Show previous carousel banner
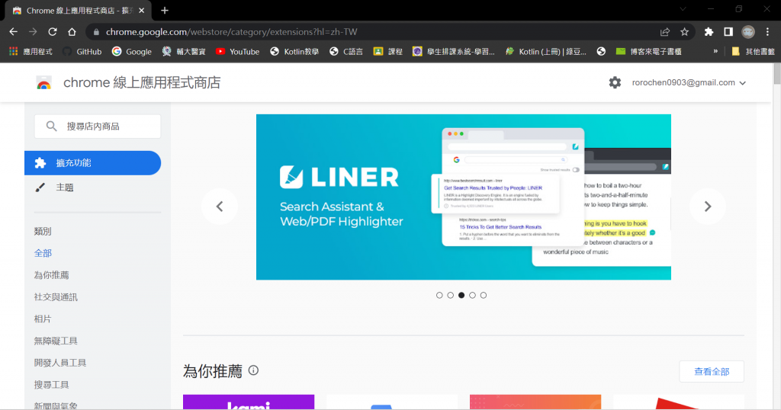Screen dimensions: 781x410 pyautogui.click(x=220, y=207)
